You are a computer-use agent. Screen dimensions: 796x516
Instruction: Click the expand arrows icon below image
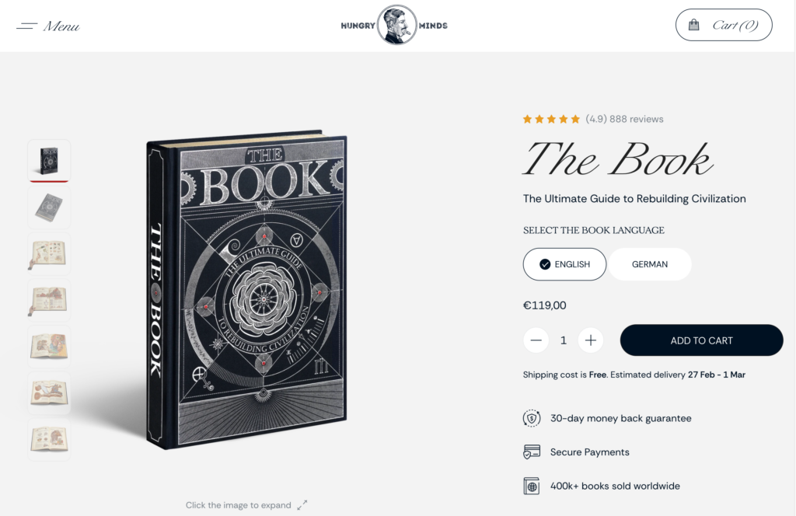(302, 505)
